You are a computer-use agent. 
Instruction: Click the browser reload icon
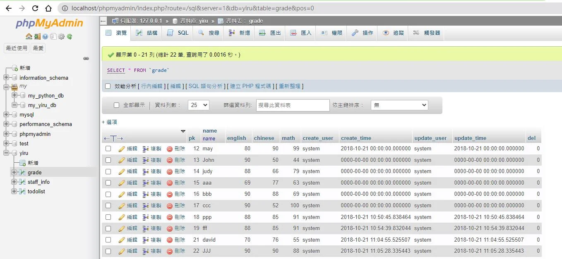[x=35, y=8]
